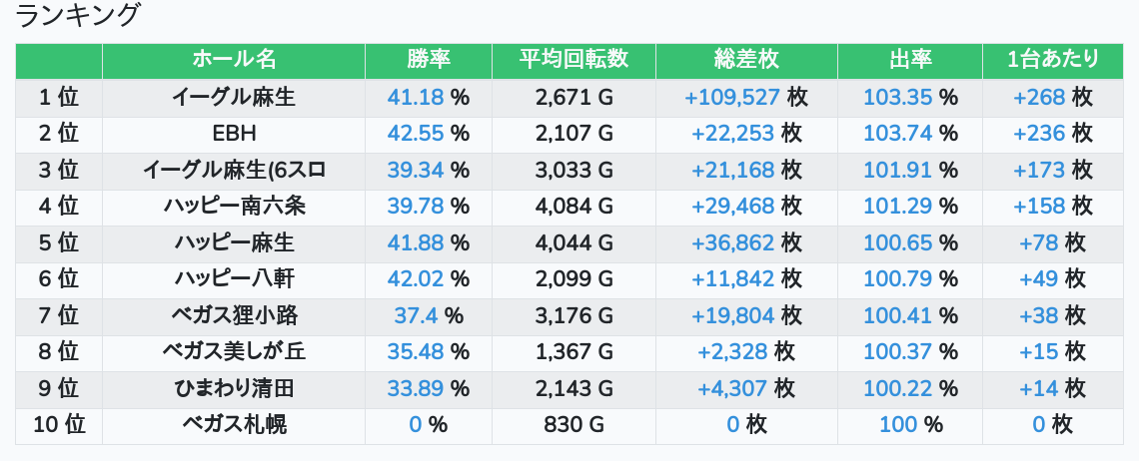Click the 平均回転数 column header
This screenshot has height=461, width=1139.
pos(573,60)
